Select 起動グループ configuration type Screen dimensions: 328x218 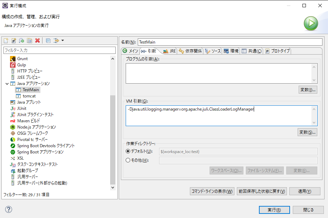(28, 171)
